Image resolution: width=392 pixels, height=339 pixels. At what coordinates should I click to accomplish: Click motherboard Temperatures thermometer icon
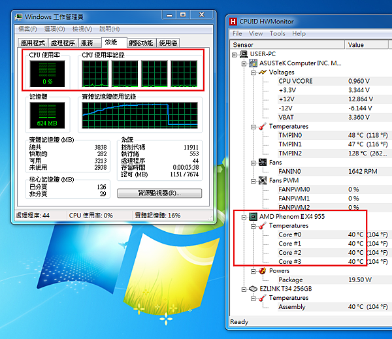[x=262, y=127]
